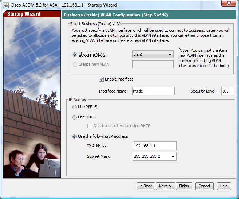Select the Choose a VLAN radio button
Screen dimensions: 239x199
(75, 55)
